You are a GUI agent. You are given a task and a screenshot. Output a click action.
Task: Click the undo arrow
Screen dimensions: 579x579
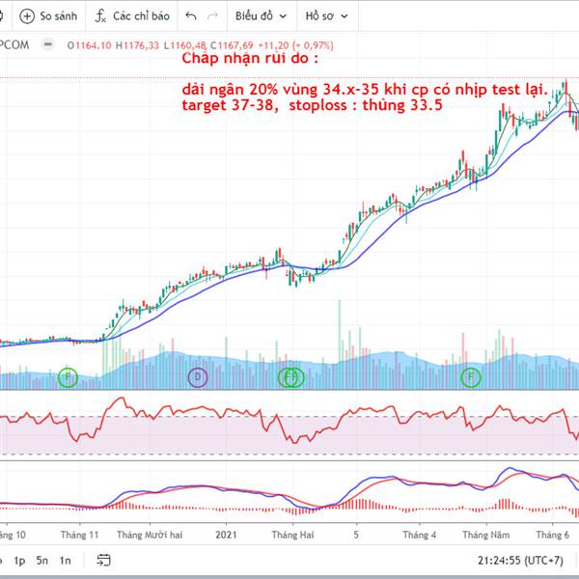pyautogui.click(x=190, y=16)
